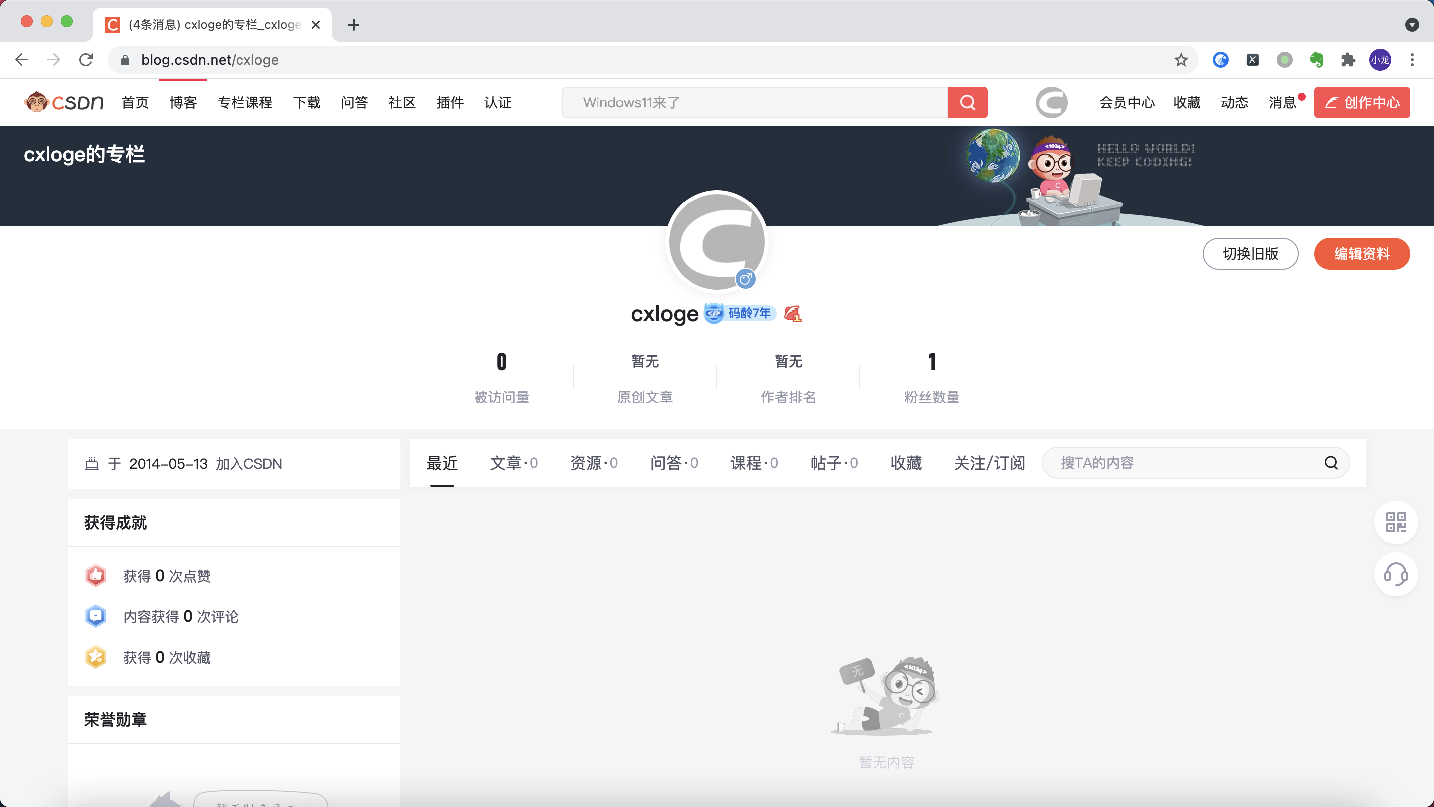
Task: Click the gray user avatar in header
Action: tap(1051, 102)
